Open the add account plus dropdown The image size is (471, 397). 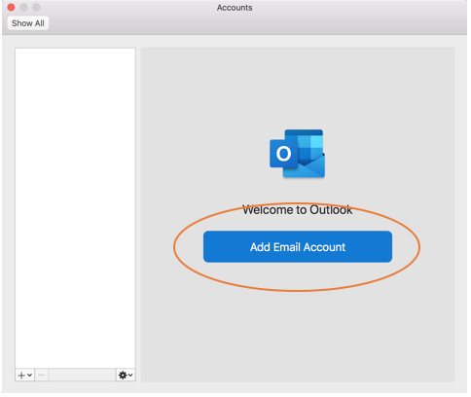24,376
